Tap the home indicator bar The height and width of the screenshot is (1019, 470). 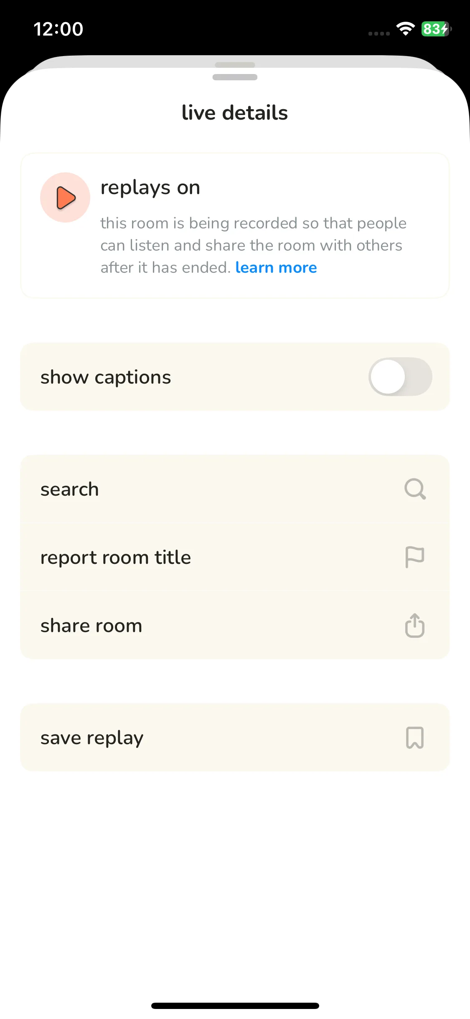pos(235,1006)
